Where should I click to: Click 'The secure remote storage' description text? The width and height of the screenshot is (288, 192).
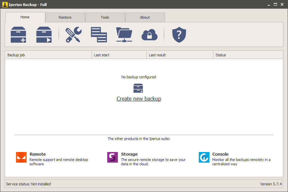(x=153, y=162)
